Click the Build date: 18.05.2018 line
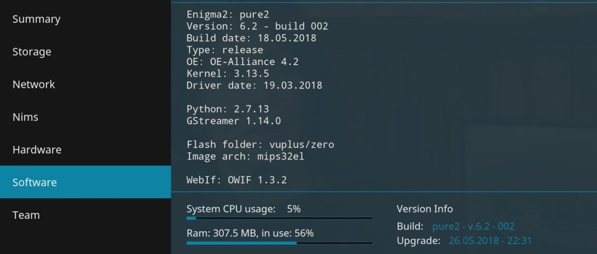Image resolution: width=597 pixels, height=254 pixels. [x=252, y=38]
